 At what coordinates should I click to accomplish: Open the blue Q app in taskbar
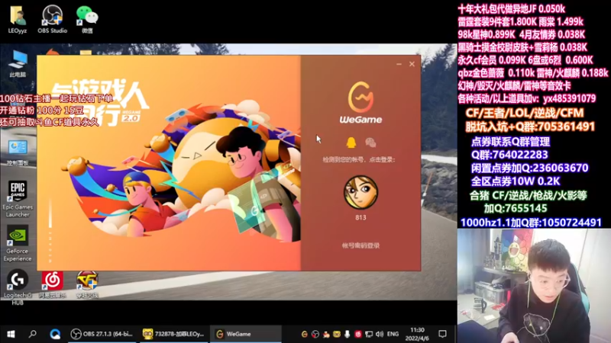coord(55,334)
